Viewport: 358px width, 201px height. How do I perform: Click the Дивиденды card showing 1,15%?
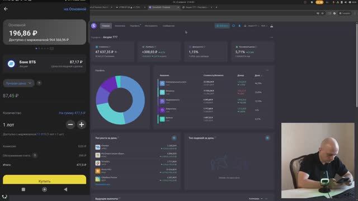tap(206, 51)
